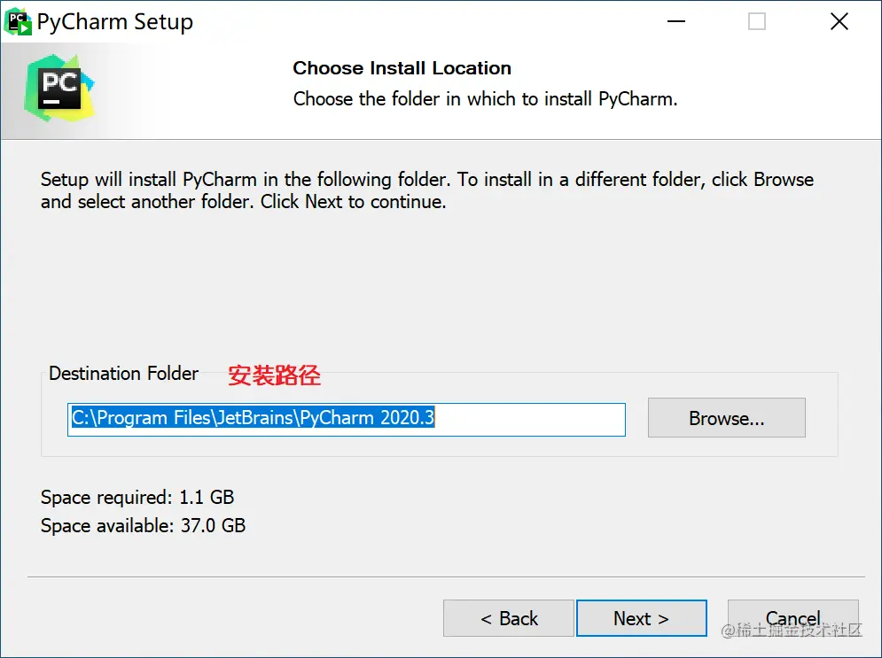
Task: Click the greyed-out maximize button
Action: pos(756,22)
